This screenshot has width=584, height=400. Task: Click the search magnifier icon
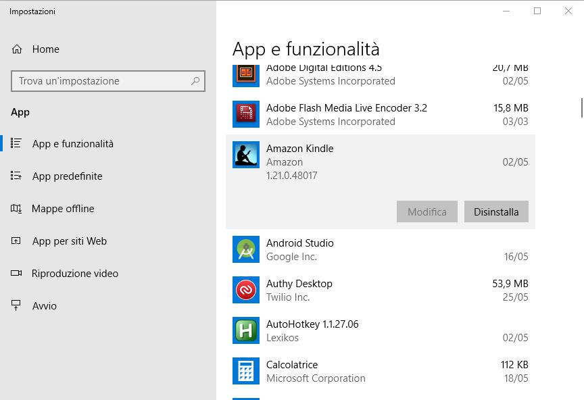(x=195, y=81)
